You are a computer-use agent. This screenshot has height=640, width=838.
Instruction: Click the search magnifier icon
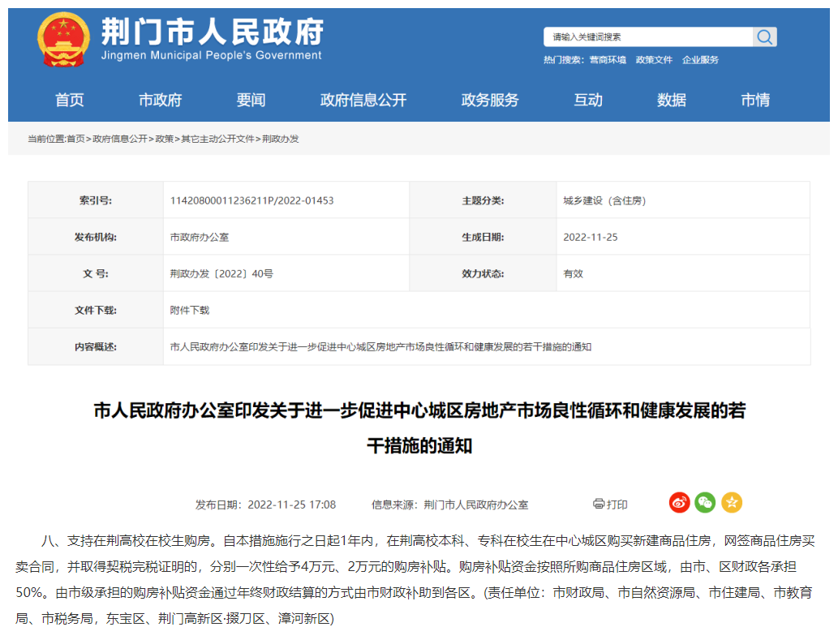click(x=764, y=37)
